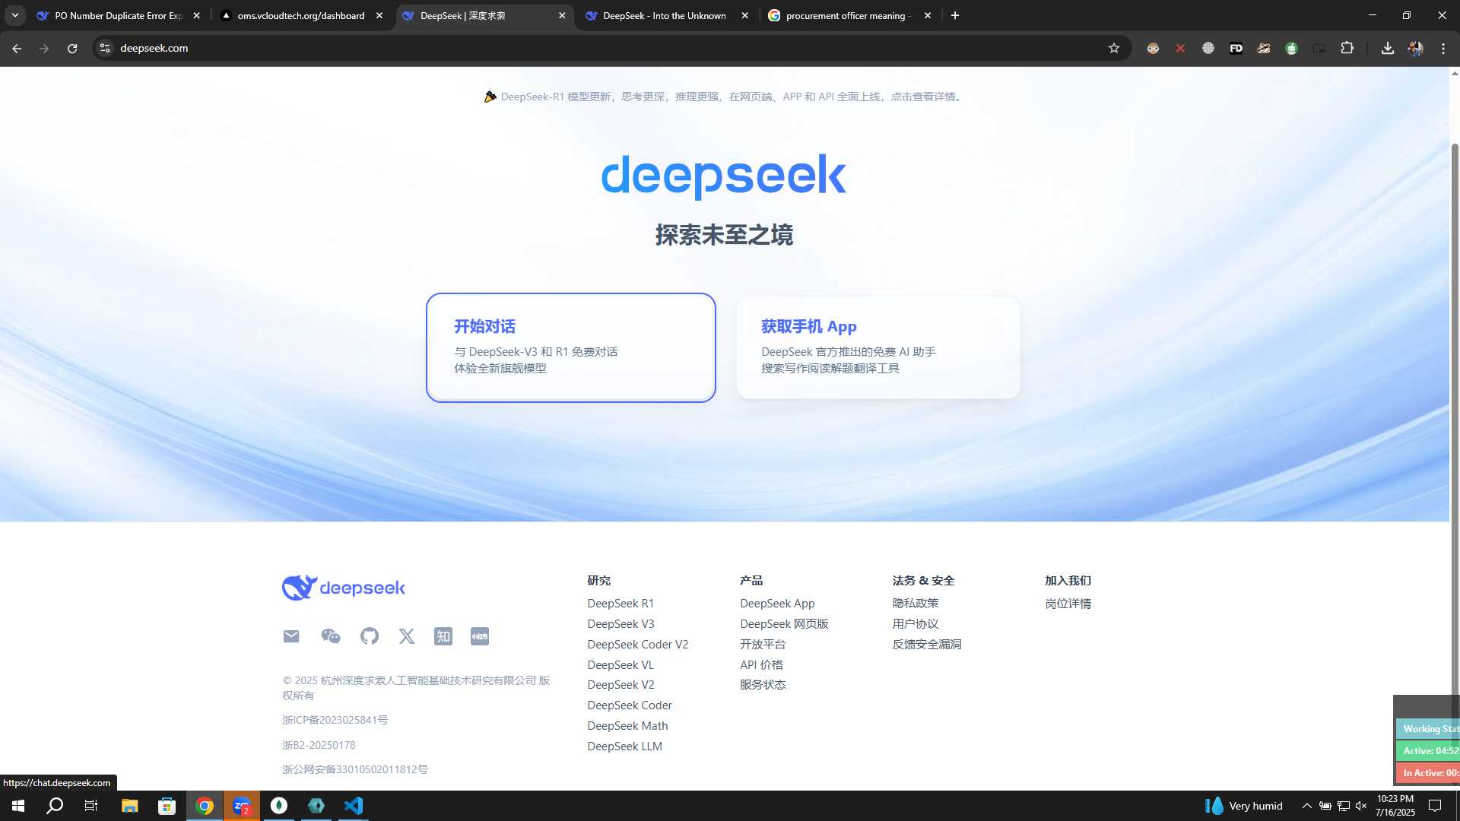
Task: Open API 价格 link
Action: 761,665
